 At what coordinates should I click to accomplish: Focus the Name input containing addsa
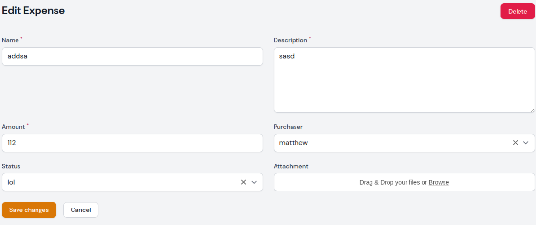pyautogui.click(x=132, y=56)
